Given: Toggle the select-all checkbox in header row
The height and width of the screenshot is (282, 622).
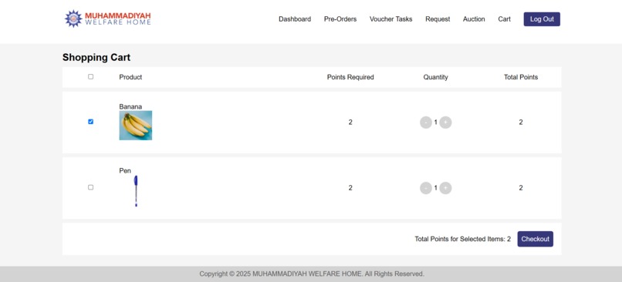Looking at the screenshot, I should 91,77.
